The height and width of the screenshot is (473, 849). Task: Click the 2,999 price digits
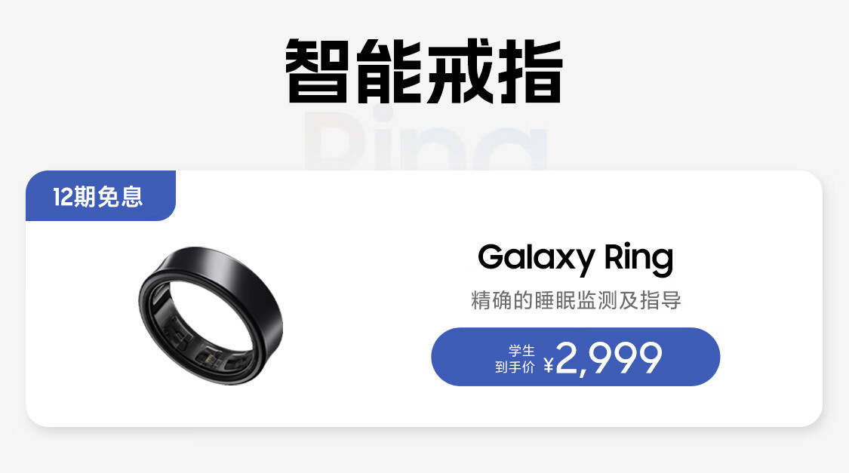click(x=609, y=358)
